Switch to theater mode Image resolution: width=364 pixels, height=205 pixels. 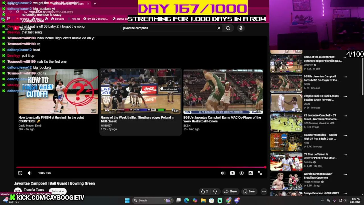(251, 173)
